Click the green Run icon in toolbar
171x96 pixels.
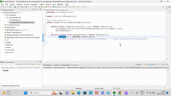click(x=22, y=7)
